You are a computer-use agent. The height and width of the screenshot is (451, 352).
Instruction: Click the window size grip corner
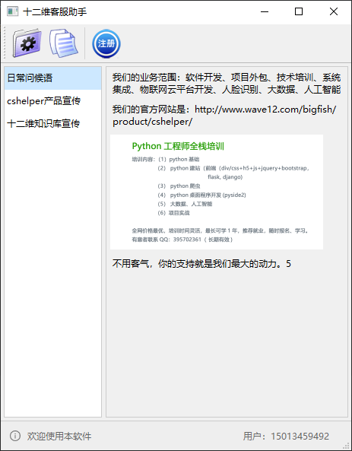(347, 446)
